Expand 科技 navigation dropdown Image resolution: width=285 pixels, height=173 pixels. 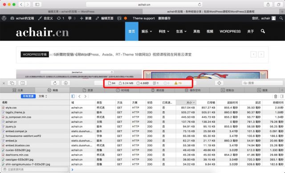click(x=164, y=31)
